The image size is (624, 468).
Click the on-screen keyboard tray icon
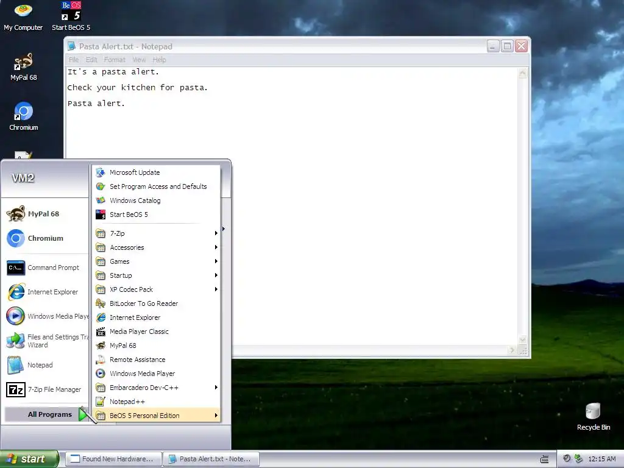coord(544,459)
